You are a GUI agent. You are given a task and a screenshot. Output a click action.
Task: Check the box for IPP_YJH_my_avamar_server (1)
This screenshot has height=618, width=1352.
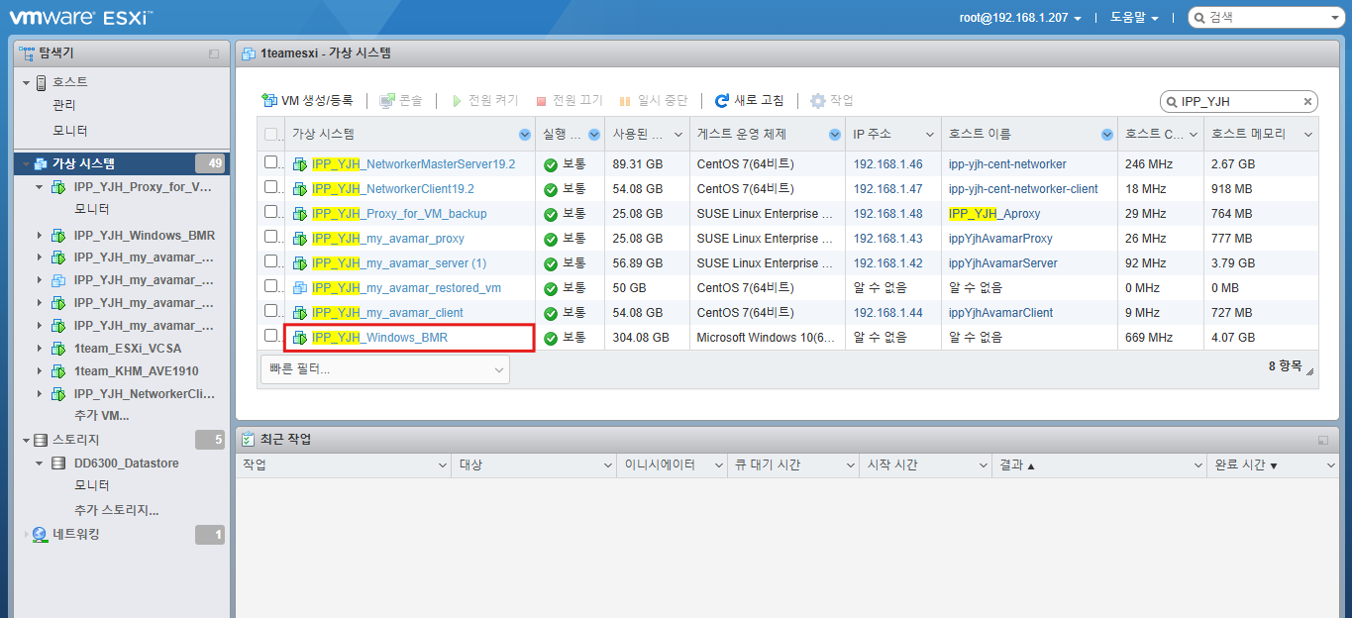[271, 261]
